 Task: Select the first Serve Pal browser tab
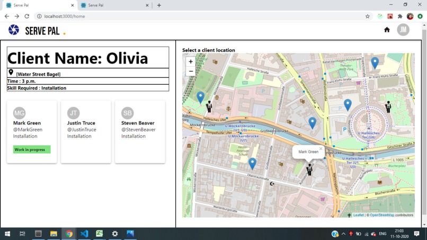coord(40,5)
